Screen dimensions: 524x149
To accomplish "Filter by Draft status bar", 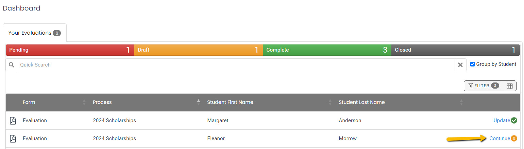I will coord(199,50).
